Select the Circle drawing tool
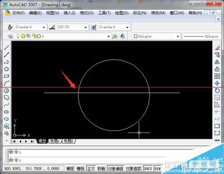Screen dimensions: 224x174 [6, 91]
